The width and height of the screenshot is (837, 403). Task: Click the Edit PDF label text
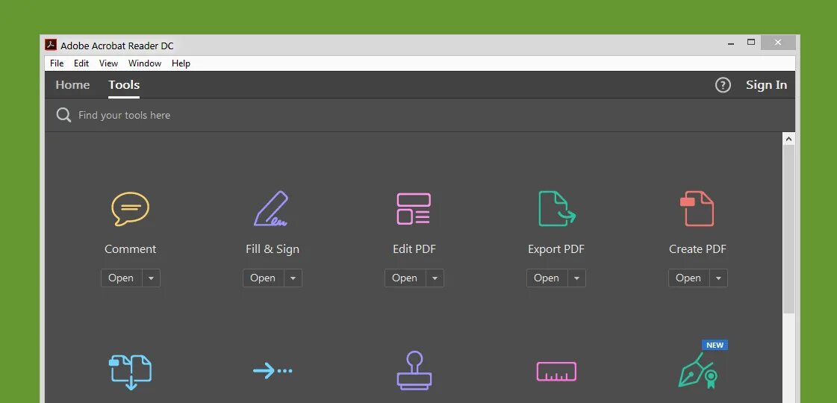coord(414,249)
